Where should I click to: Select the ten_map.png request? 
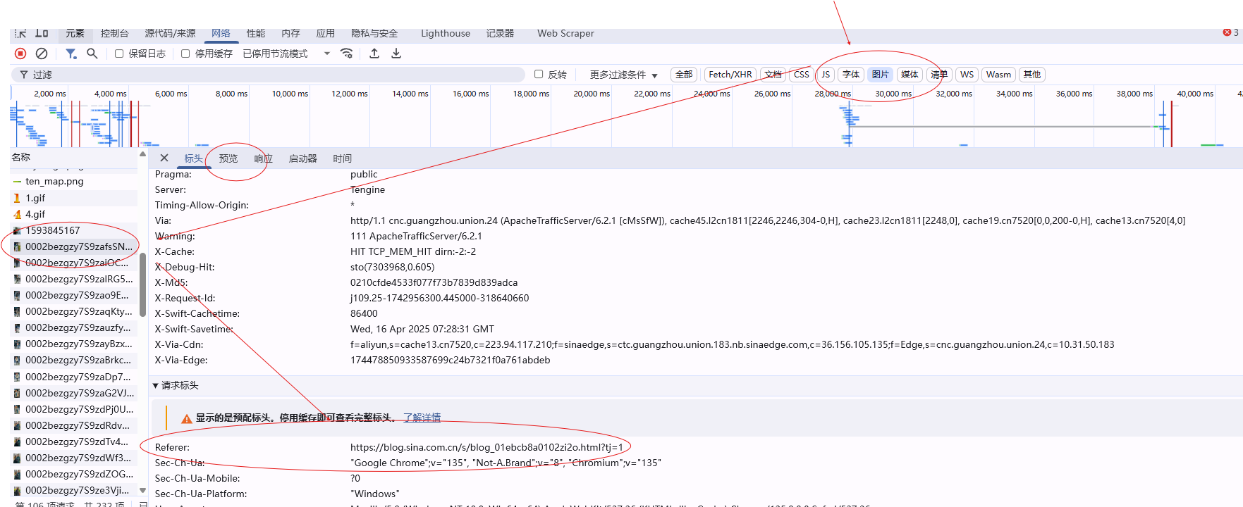tap(54, 181)
